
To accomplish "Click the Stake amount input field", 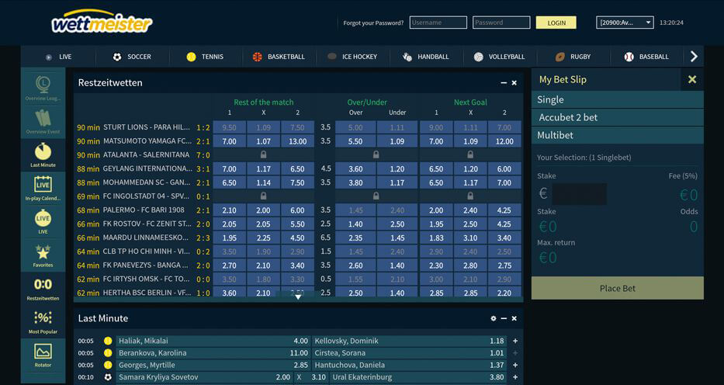I will point(580,194).
